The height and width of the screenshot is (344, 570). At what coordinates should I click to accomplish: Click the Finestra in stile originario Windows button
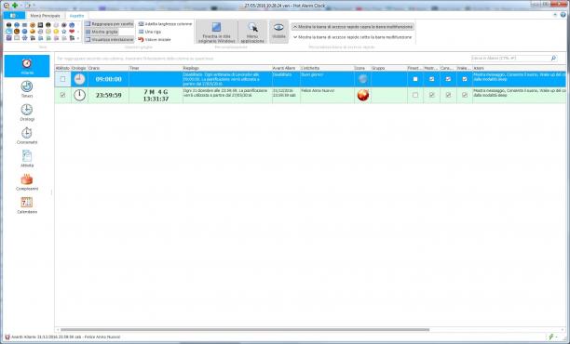point(217,33)
